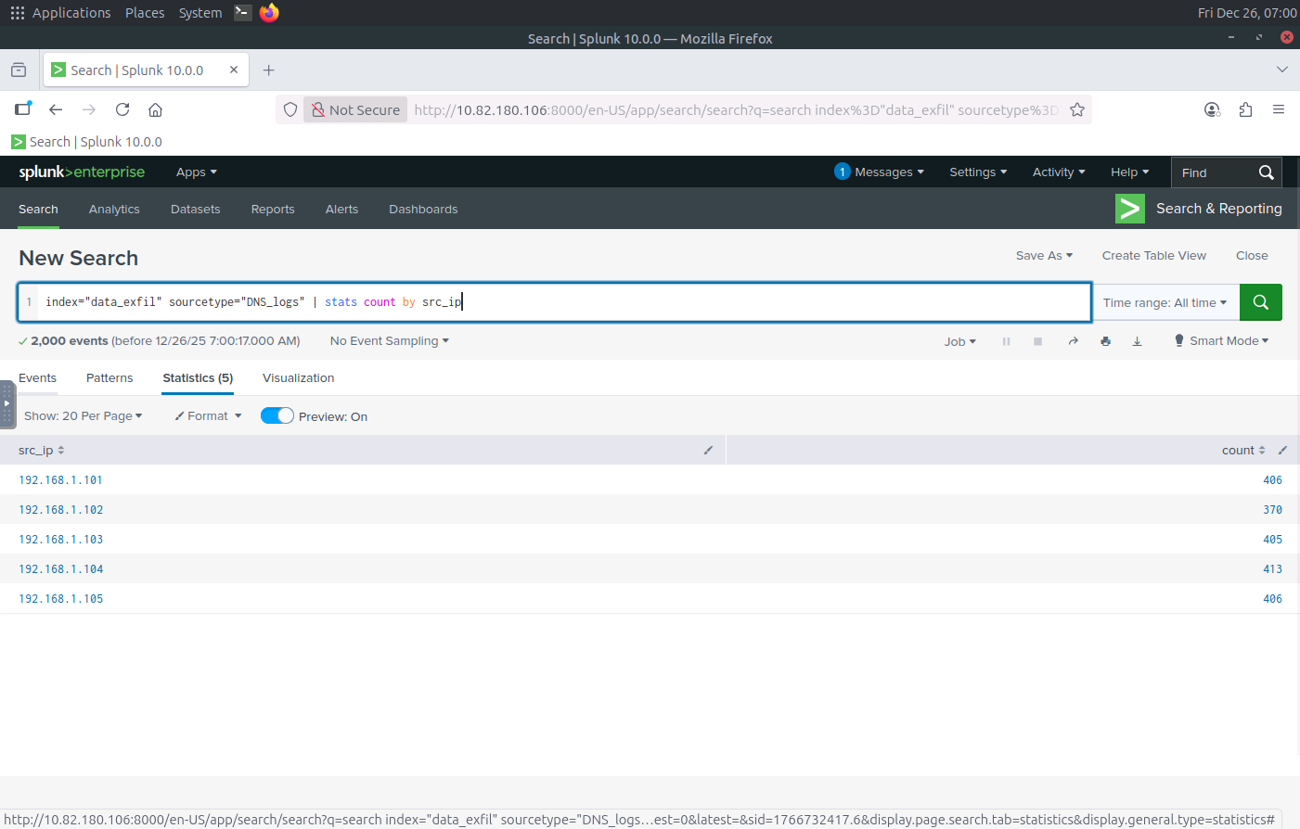The width and height of the screenshot is (1300, 829).
Task: Open the Firefox extensions menu
Action: 1245,109
